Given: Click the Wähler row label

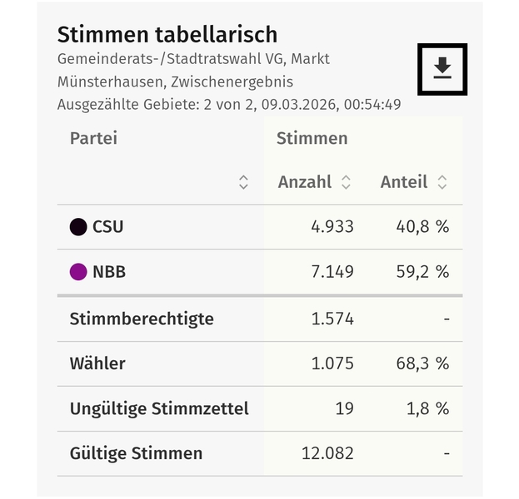Looking at the screenshot, I should [98, 363].
